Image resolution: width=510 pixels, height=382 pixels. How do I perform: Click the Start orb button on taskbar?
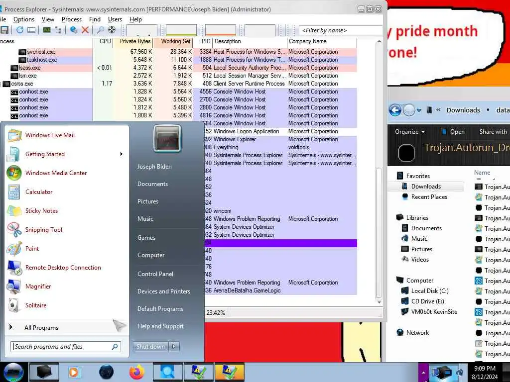click(13, 372)
